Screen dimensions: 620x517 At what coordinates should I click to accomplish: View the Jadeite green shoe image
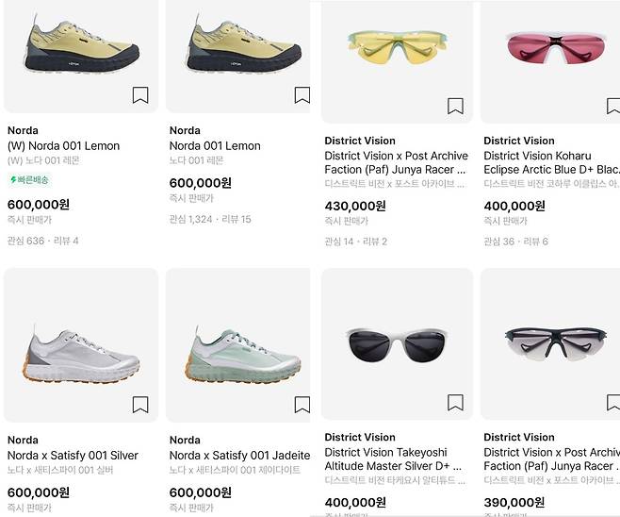(238, 345)
